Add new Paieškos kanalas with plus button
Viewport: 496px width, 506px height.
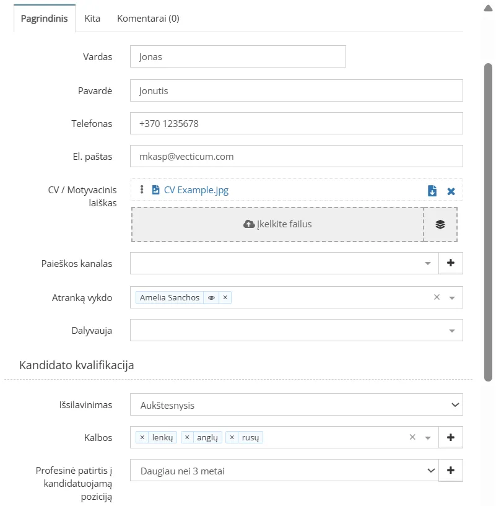tap(450, 263)
